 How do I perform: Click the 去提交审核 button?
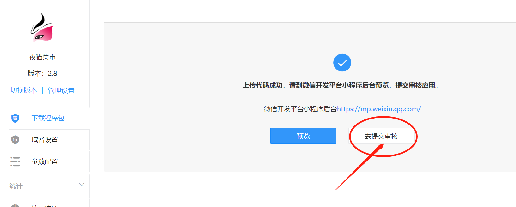click(x=381, y=136)
